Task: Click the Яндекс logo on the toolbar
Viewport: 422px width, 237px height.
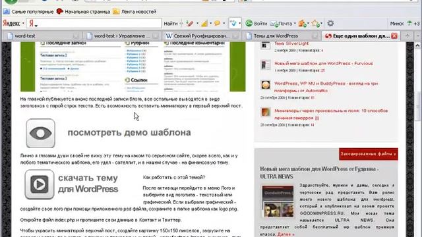Action: coord(12,24)
